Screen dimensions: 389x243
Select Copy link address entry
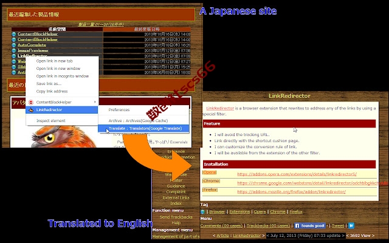click(52, 91)
